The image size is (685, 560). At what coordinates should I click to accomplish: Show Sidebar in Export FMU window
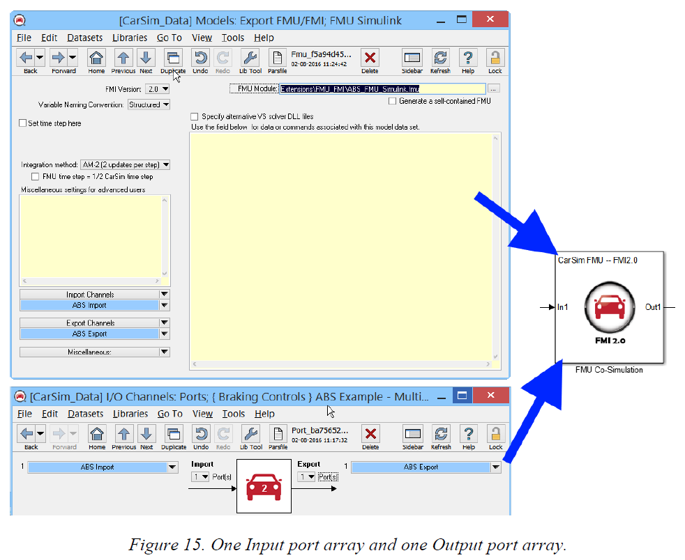(412, 58)
